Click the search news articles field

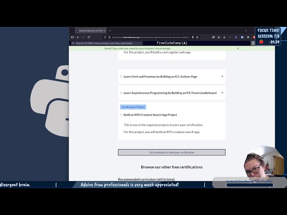coord(107,43)
